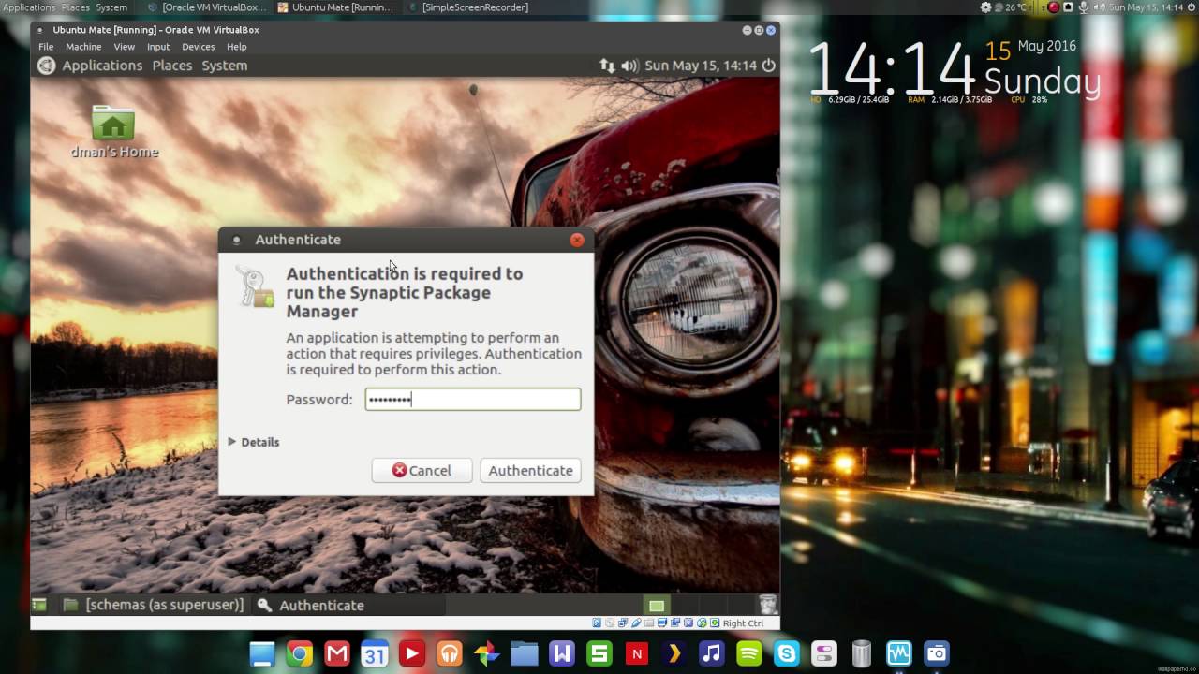Image resolution: width=1199 pixels, height=674 pixels.
Task: Cancel the authentication dialog
Action: pyautogui.click(x=422, y=471)
